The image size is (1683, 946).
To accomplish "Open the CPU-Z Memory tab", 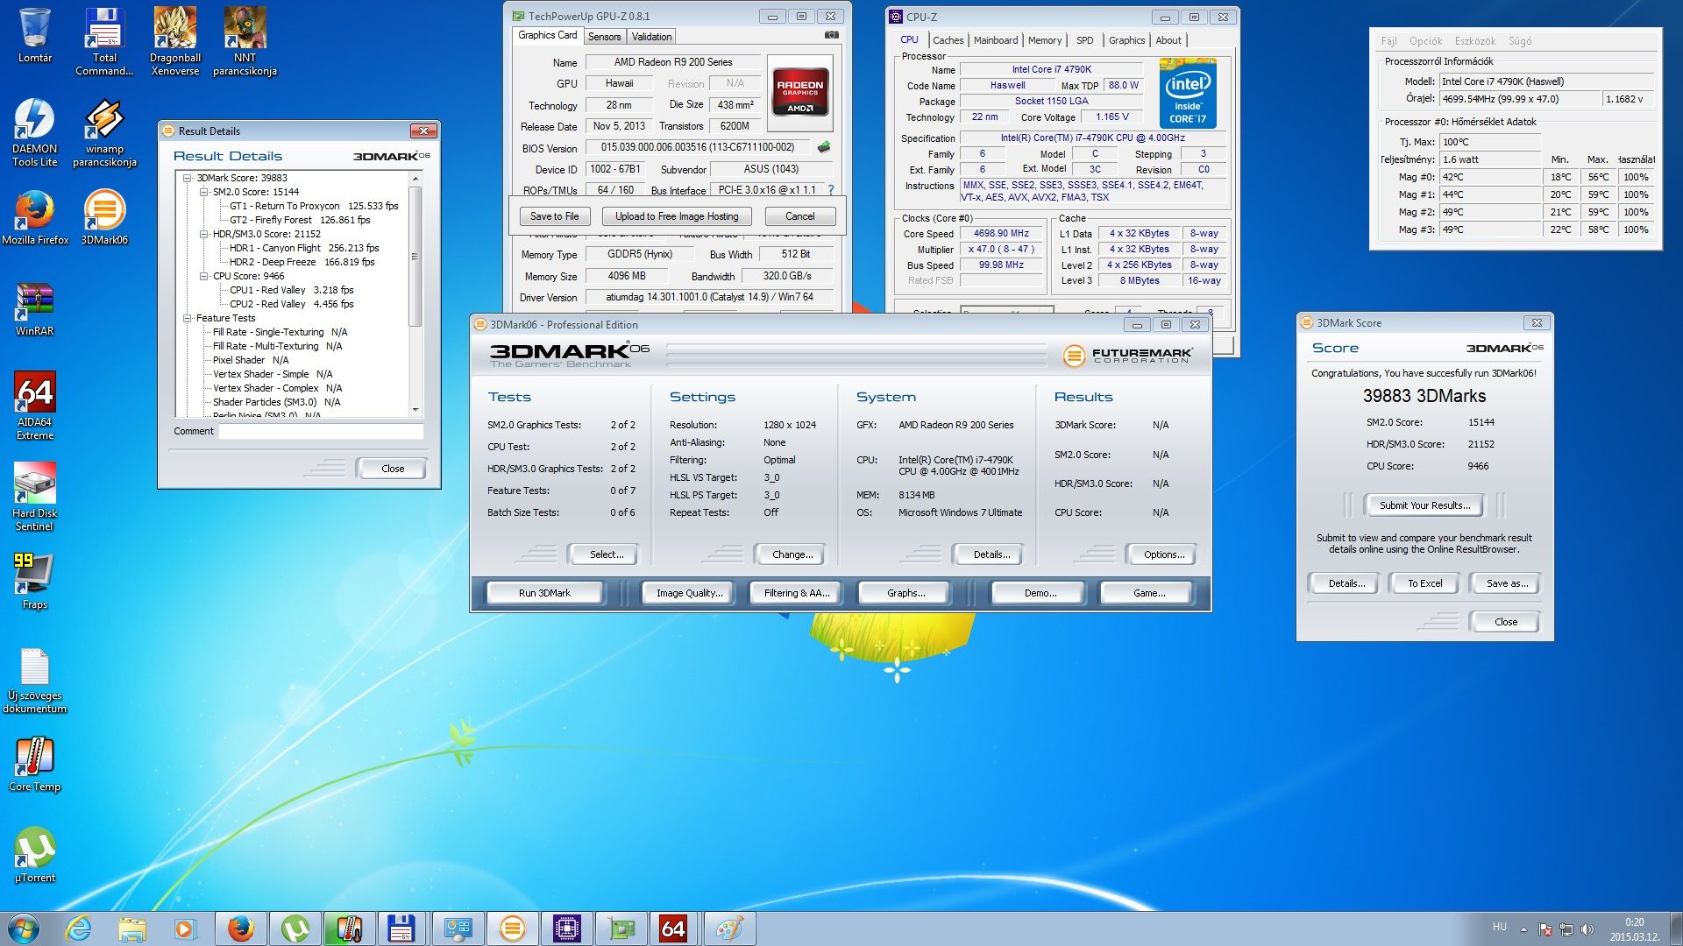I will click(1044, 40).
